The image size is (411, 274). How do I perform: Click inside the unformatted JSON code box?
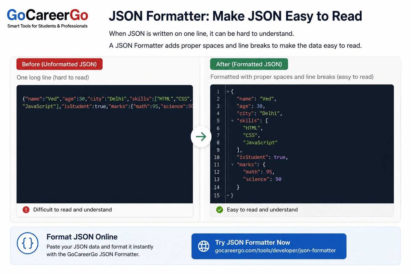pyautogui.click(x=104, y=144)
